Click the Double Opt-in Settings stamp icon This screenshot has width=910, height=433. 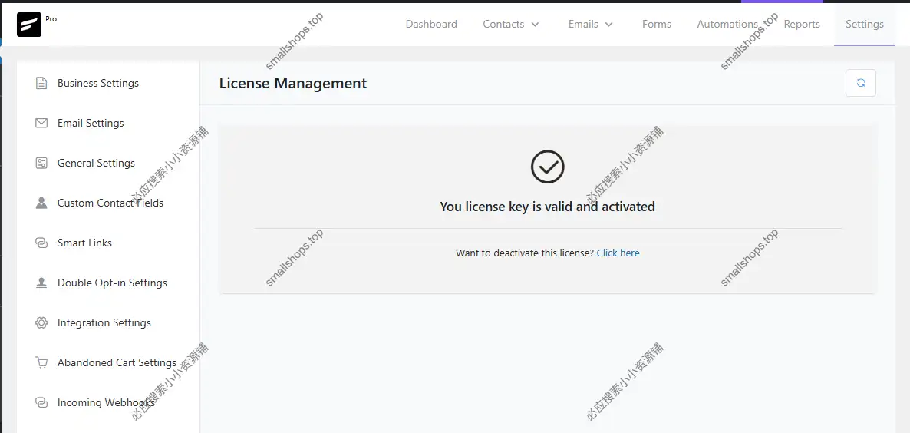tap(41, 283)
